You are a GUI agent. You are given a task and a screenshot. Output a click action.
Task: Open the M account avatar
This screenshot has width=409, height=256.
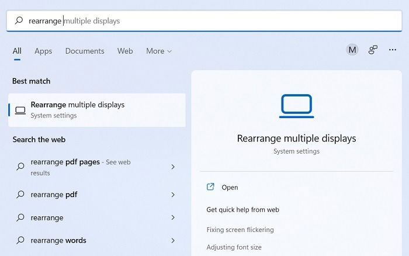click(352, 50)
